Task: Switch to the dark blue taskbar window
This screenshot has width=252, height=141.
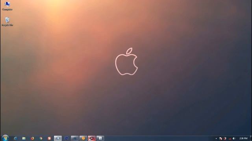Action: pyautogui.click(x=75, y=138)
